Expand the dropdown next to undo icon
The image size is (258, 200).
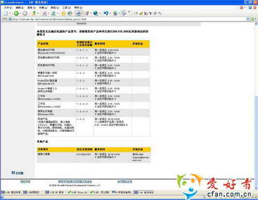point(110,13)
